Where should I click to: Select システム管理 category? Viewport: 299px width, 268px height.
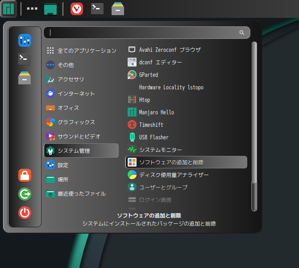point(81,151)
